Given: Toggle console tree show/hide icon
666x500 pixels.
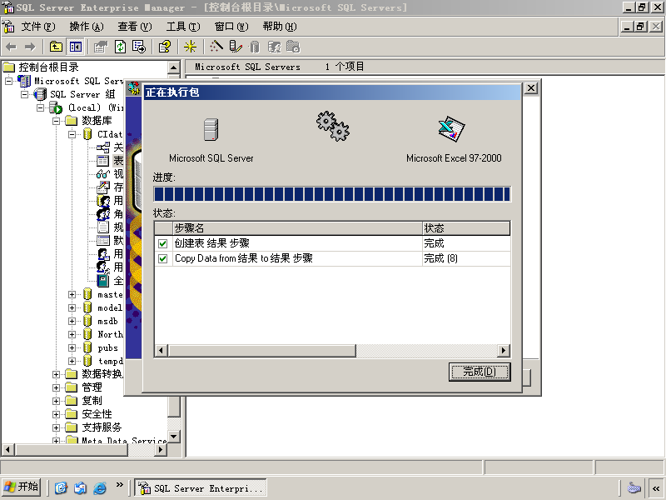Looking at the screenshot, I should pos(76,47).
